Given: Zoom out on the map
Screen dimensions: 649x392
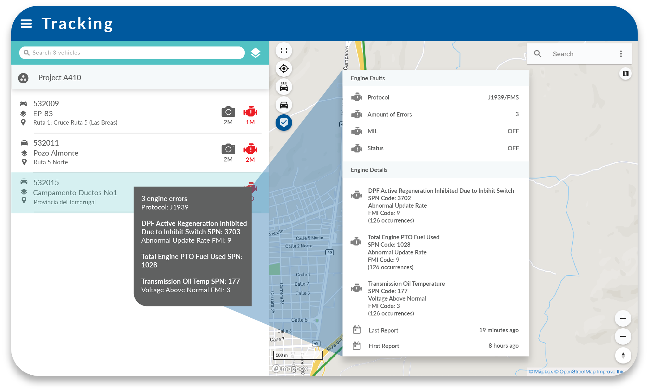Looking at the screenshot, I should 623,337.
